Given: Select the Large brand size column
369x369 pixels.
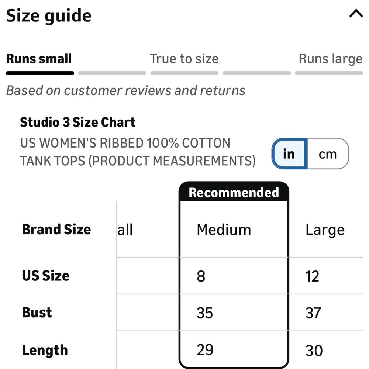Looking at the screenshot, I should pyautogui.click(x=325, y=230).
